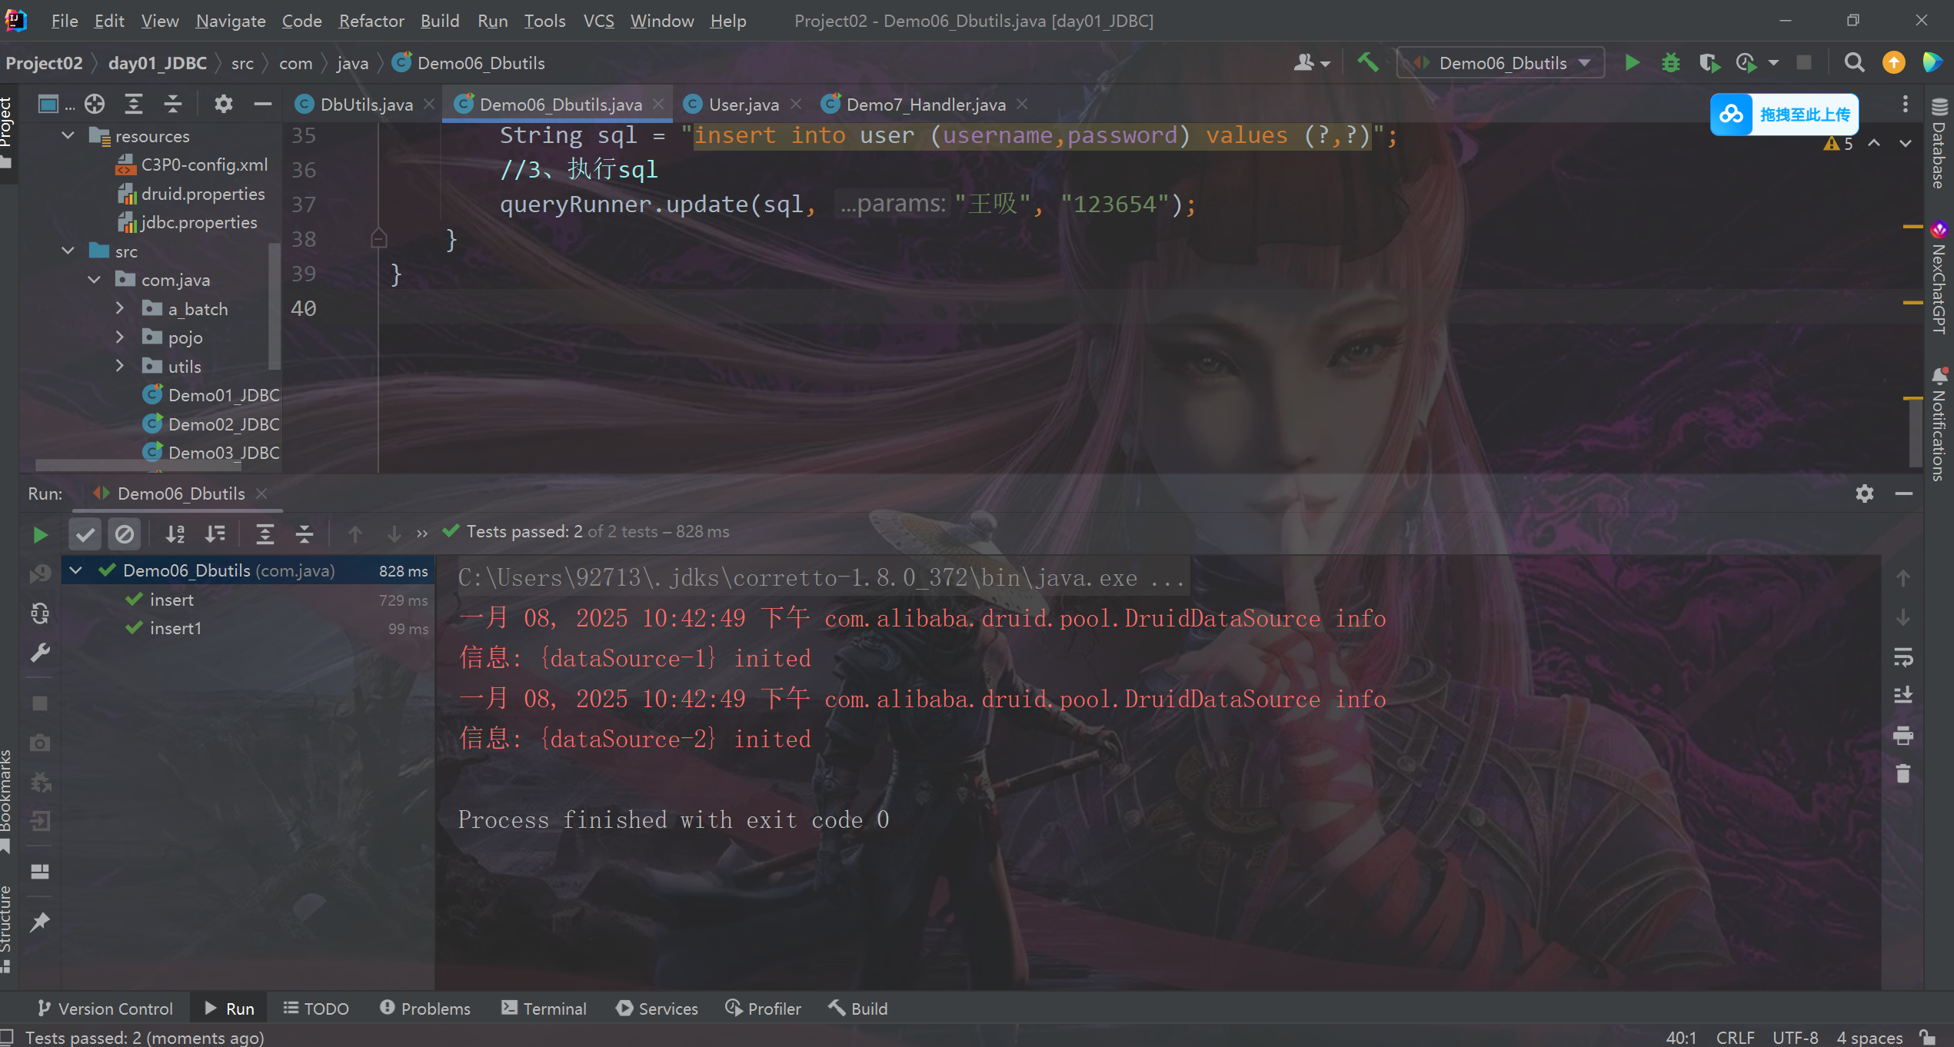Open the Run panel settings gear
The width and height of the screenshot is (1954, 1047).
coord(1864,494)
